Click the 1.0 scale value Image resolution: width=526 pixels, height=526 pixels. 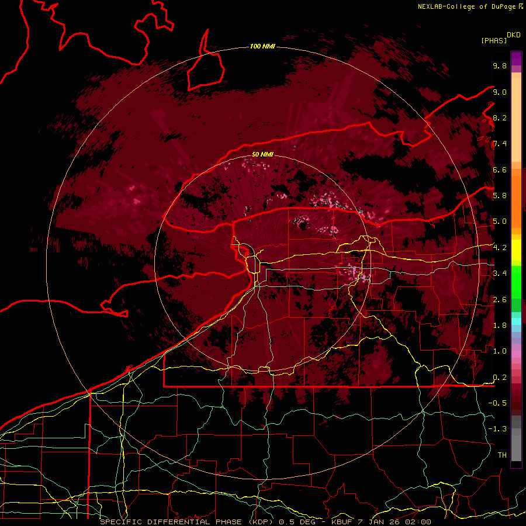(500, 351)
